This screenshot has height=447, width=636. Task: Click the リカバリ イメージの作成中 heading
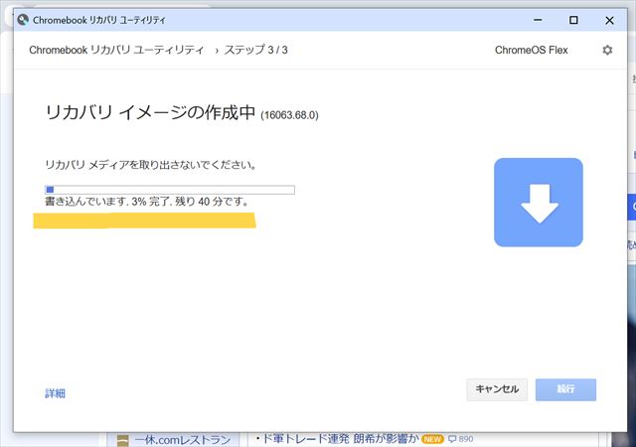pyautogui.click(x=150, y=112)
